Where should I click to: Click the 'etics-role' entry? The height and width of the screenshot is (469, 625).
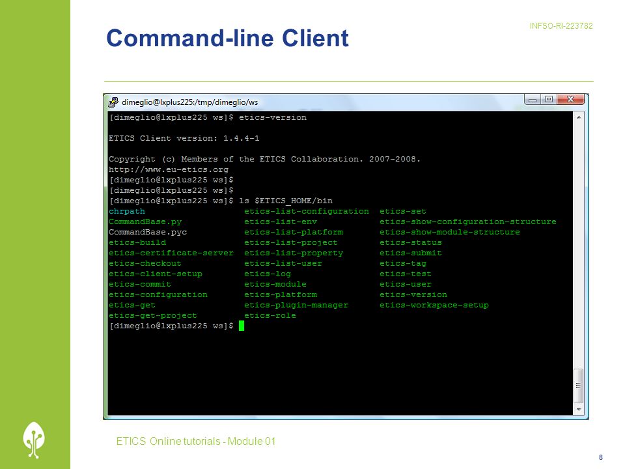[x=270, y=315]
